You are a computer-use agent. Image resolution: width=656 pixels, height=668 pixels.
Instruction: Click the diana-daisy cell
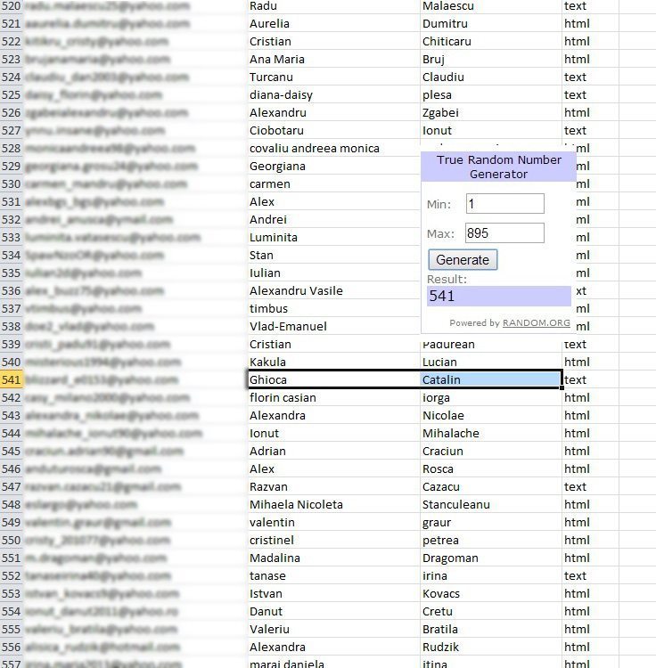coord(333,94)
